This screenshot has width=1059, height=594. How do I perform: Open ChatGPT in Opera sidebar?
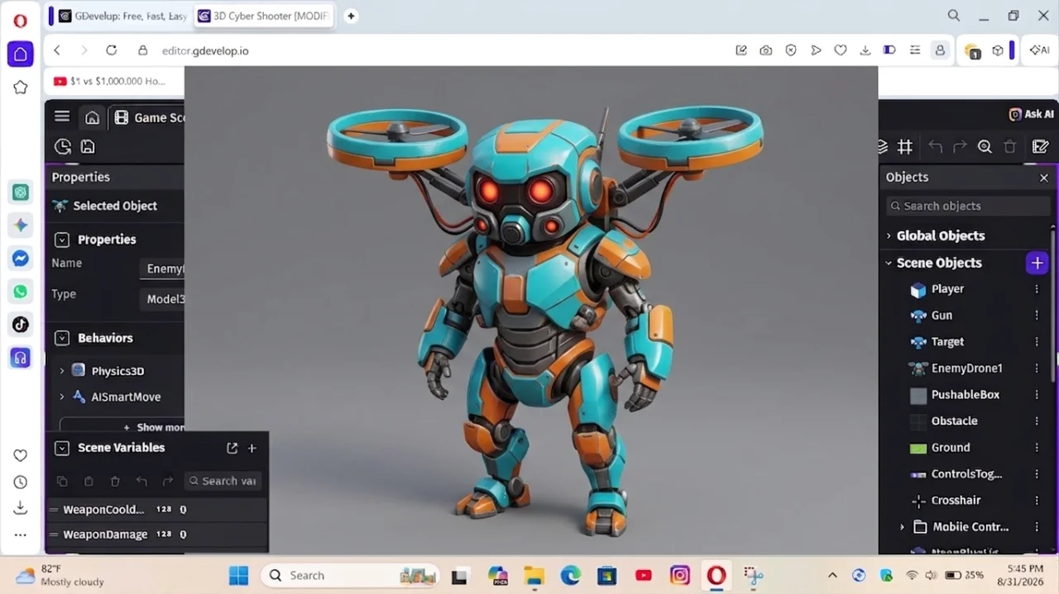pos(21,192)
